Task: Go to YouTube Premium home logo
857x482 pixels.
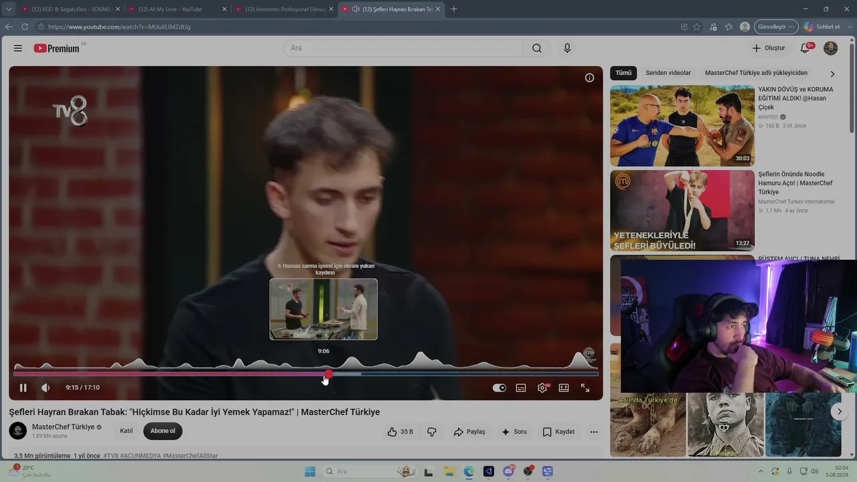Action: tap(57, 48)
